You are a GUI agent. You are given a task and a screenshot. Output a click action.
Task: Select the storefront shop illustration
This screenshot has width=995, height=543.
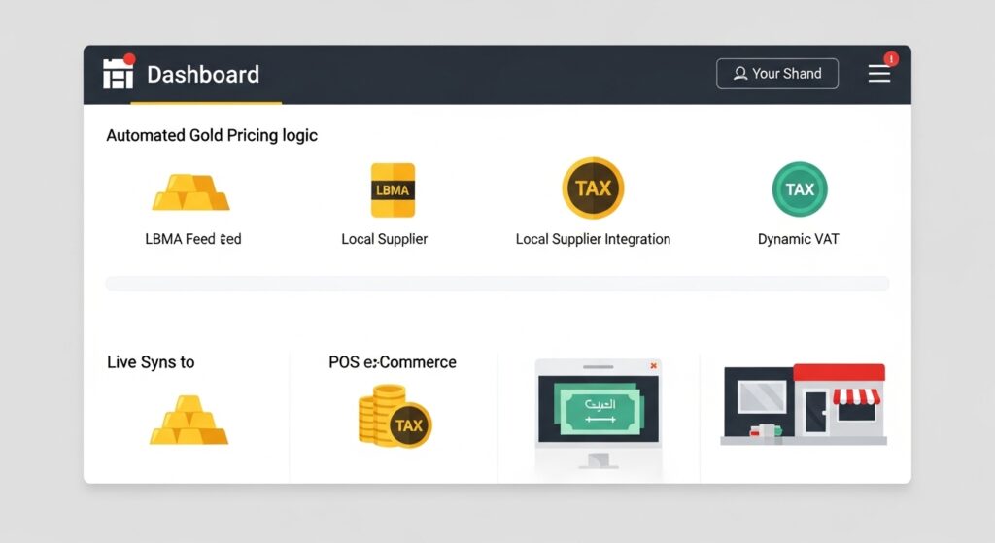pos(804,404)
